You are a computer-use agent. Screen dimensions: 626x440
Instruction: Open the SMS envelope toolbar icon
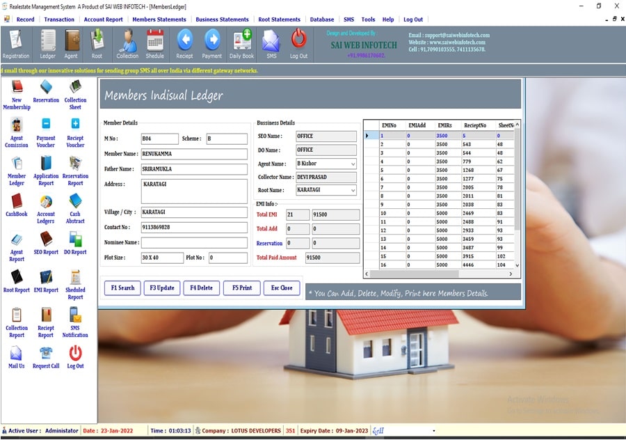click(271, 43)
